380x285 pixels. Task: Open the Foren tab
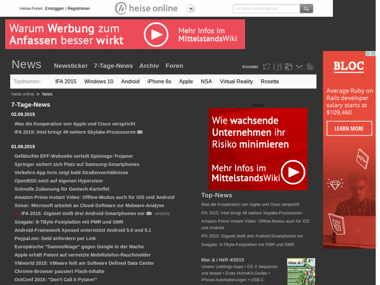pos(174,66)
